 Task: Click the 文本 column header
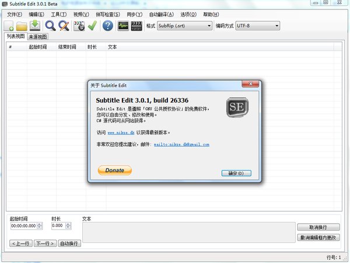(x=220, y=47)
